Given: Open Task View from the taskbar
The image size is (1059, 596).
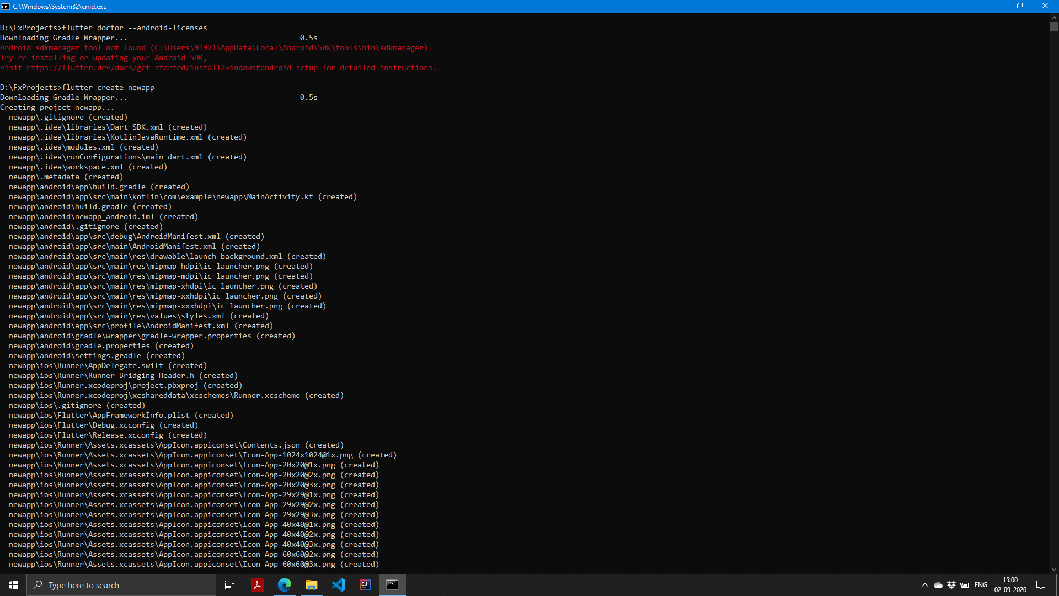Looking at the screenshot, I should pos(229,585).
